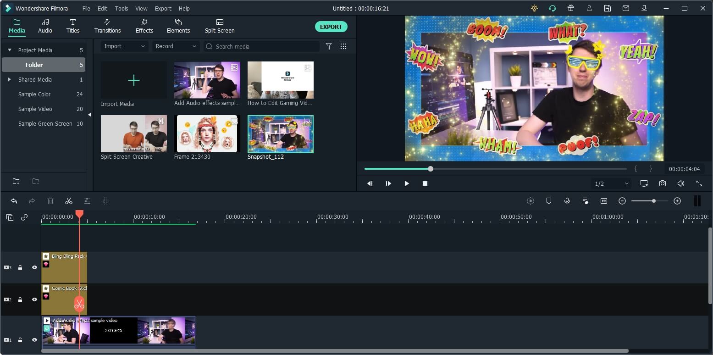
Task: Click the Search media field
Action: pos(261,46)
